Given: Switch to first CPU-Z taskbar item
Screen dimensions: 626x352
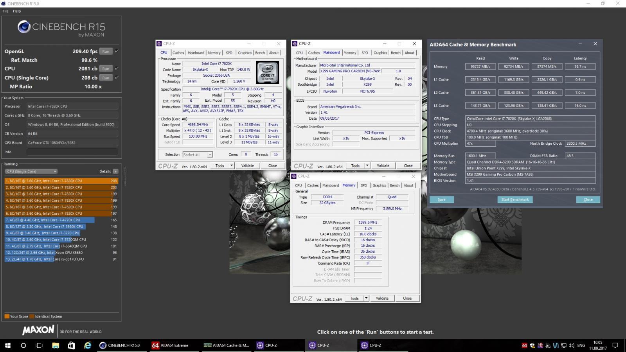Looking at the screenshot, I should pyautogui.click(x=279, y=345).
